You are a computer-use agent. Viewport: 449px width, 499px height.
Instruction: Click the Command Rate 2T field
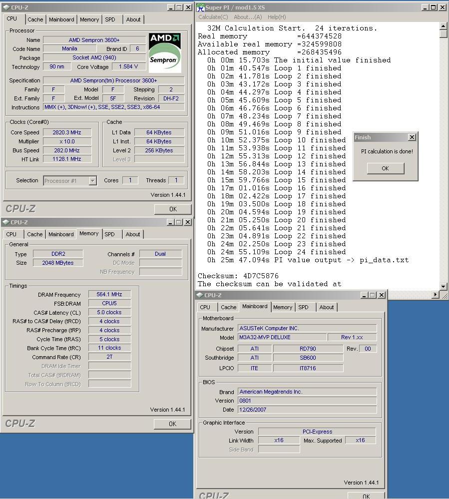(109, 357)
